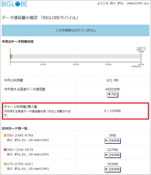Click the hatched remaining-data bar area
Image resolution: width=151 pixels, height=175 pixels.
77,56
